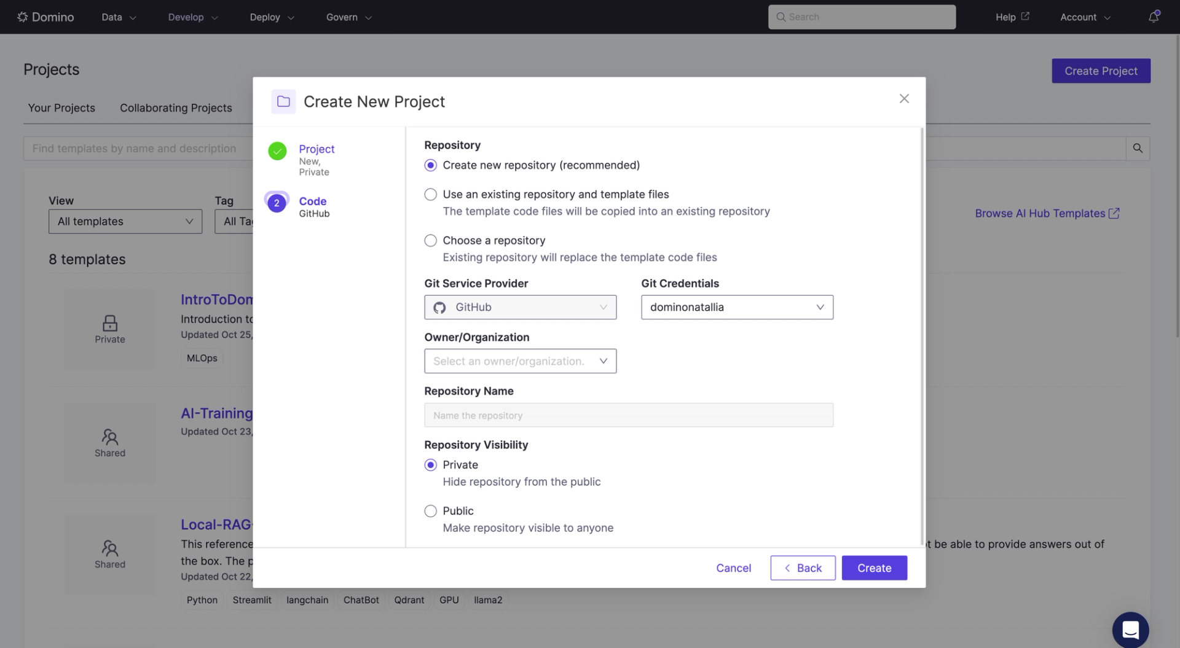Click the template search magnifier button
Screen dimensions: 1180x648
(x=1138, y=148)
